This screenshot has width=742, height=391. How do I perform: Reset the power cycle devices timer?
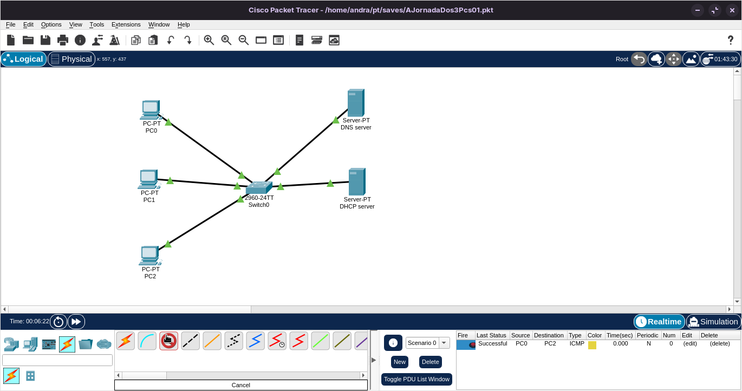coord(58,322)
